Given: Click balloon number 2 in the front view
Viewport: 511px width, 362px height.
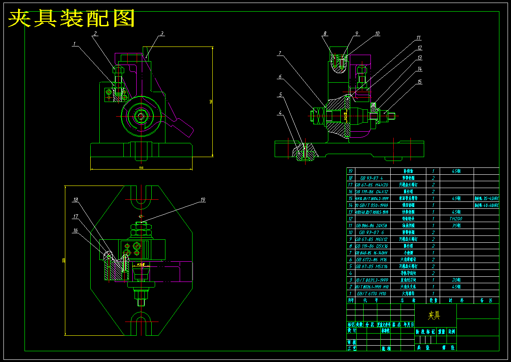Looking at the screenshot, I should pyautogui.click(x=95, y=33).
